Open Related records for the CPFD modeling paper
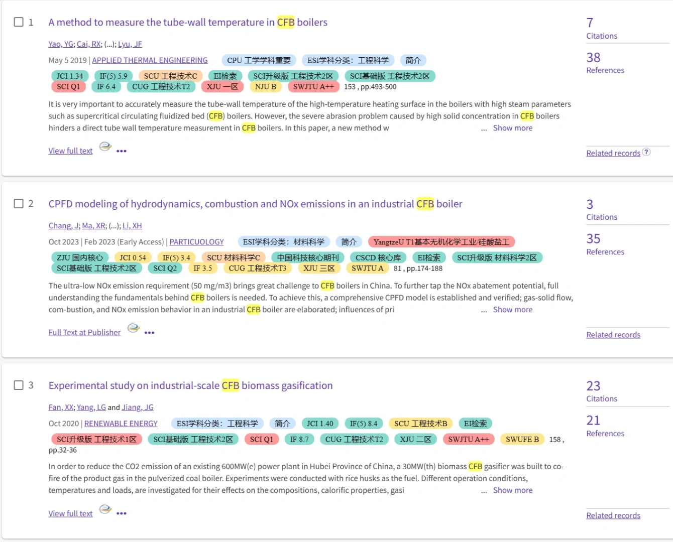The width and height of the screenshot is (673, 542). pos(613,335)
